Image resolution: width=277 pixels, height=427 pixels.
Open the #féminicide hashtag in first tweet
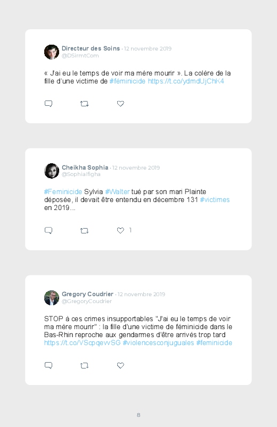(x=127, y=81)
